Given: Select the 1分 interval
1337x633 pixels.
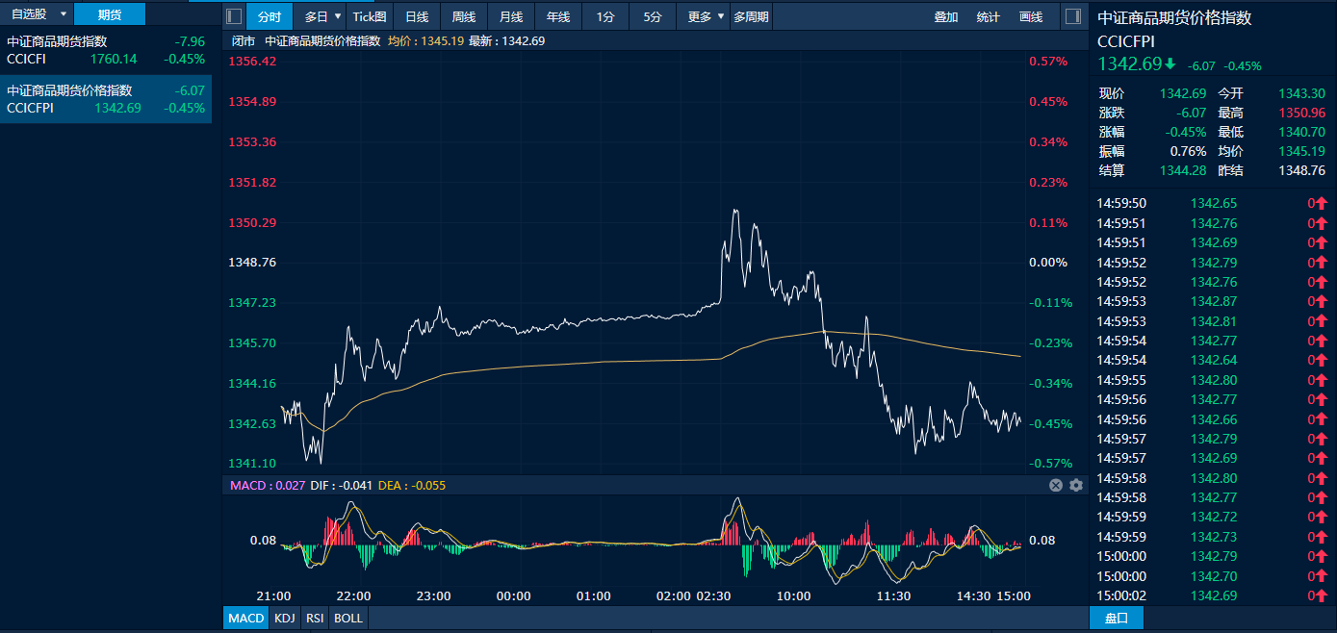Looking at the screenshot, I should click(605, 16).
